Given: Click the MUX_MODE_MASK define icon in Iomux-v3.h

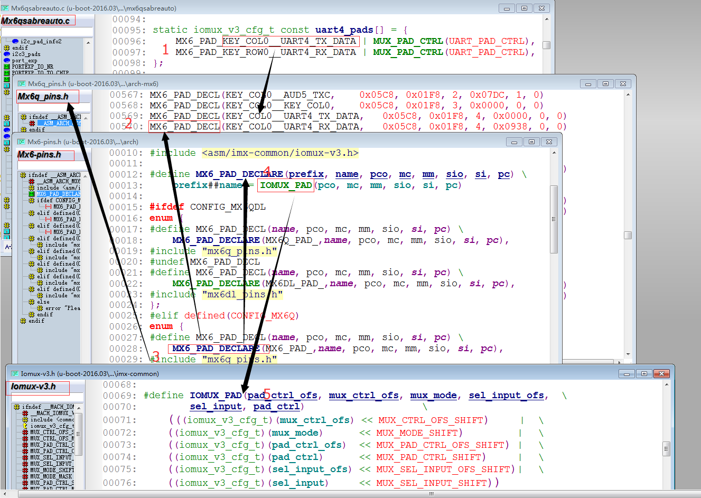Looking at the screenshot, I should [x=25, y=475].
